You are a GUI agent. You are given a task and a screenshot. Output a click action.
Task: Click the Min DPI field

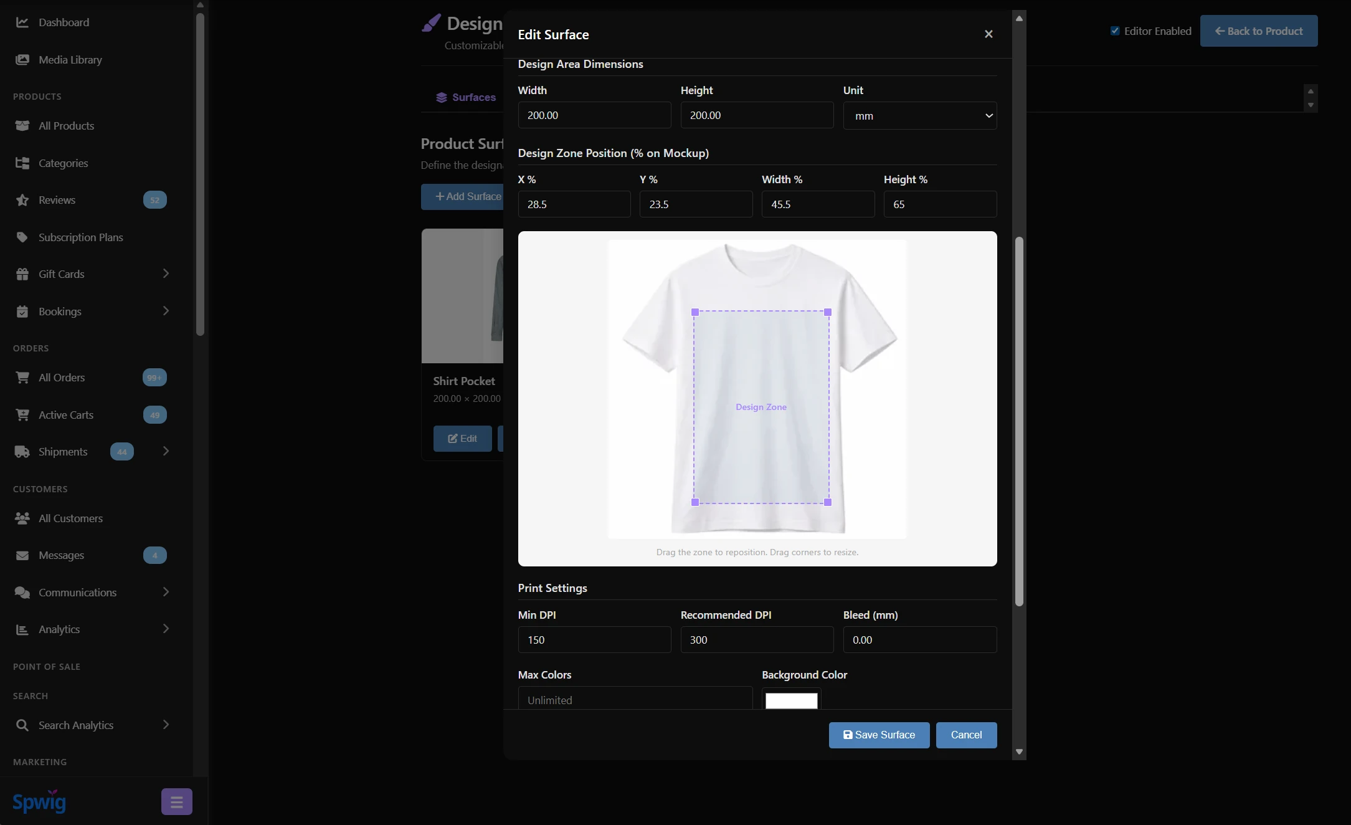point(594,640)
